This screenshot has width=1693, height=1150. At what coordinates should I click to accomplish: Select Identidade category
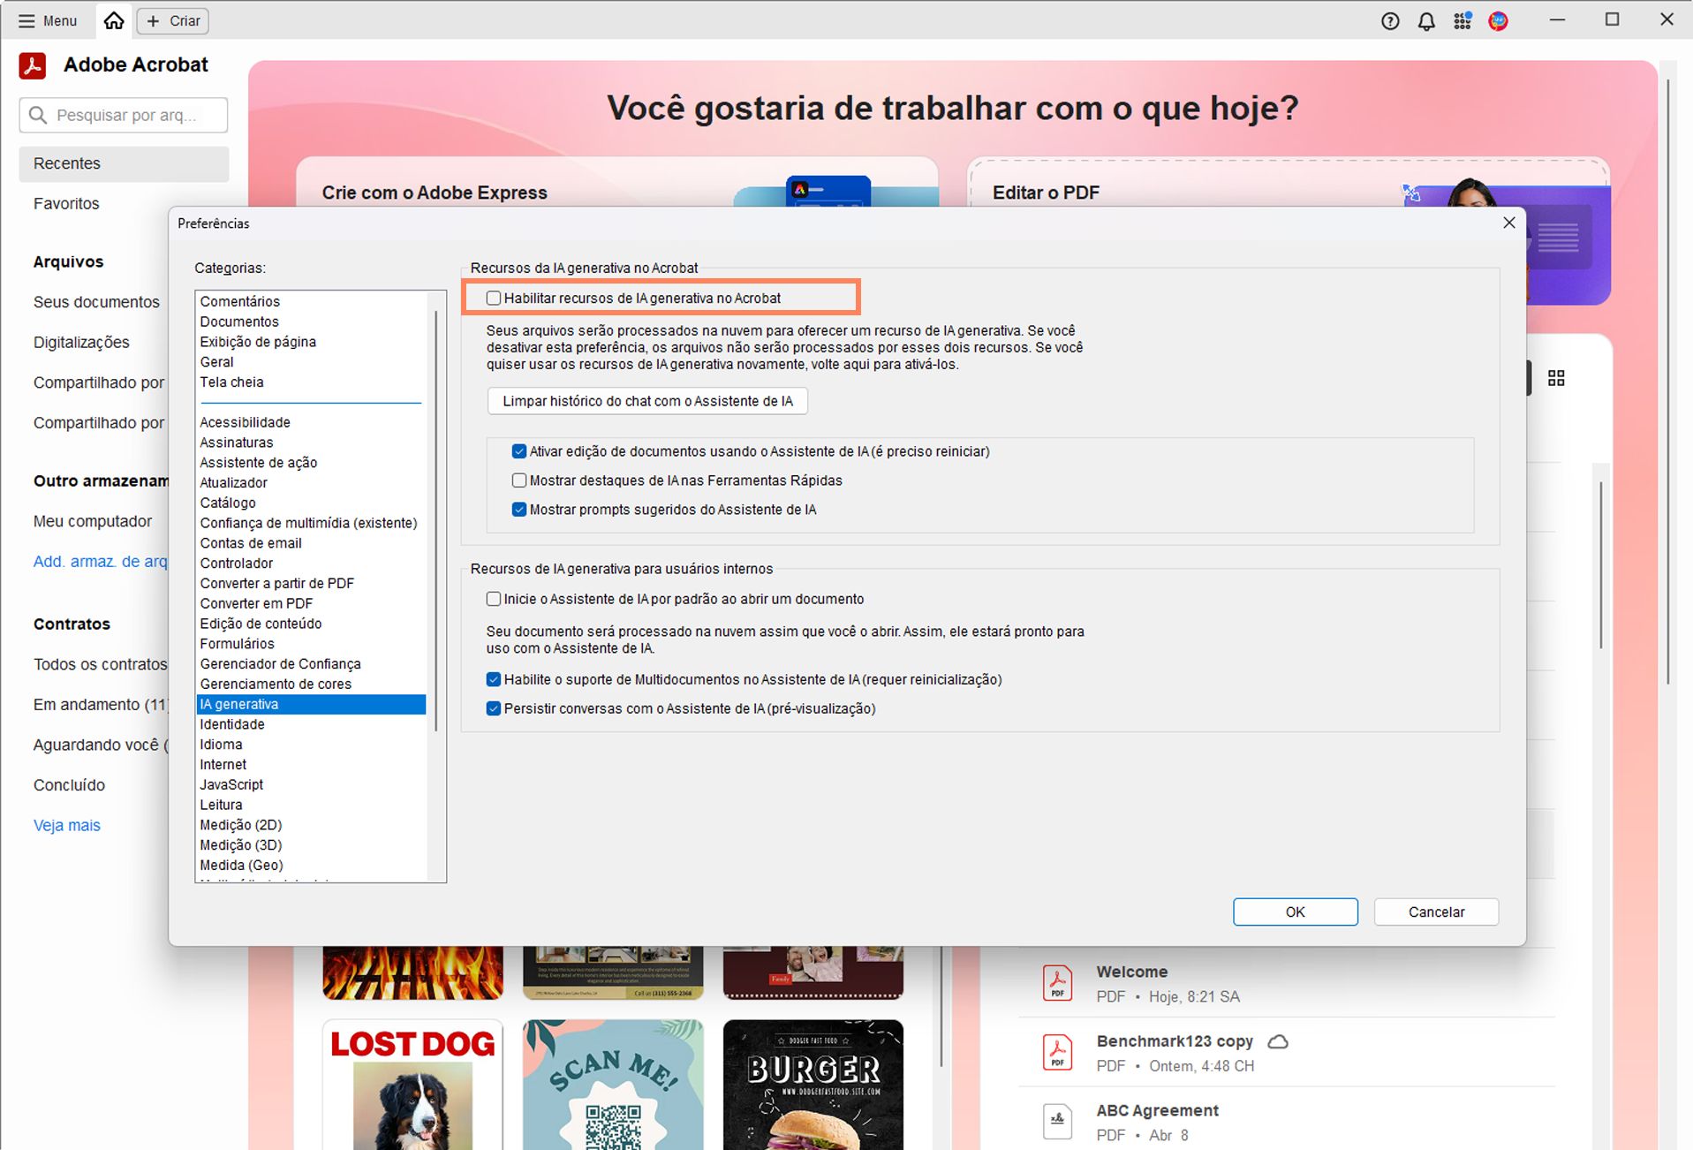pyautogui.click(x=311, y=724)
